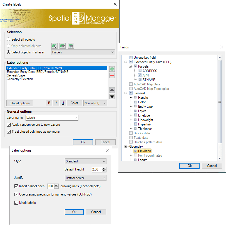The width and height of the screenshot is (226, 225).
Task: Disable Mask labels checkbox
Action: coord(16,203)
